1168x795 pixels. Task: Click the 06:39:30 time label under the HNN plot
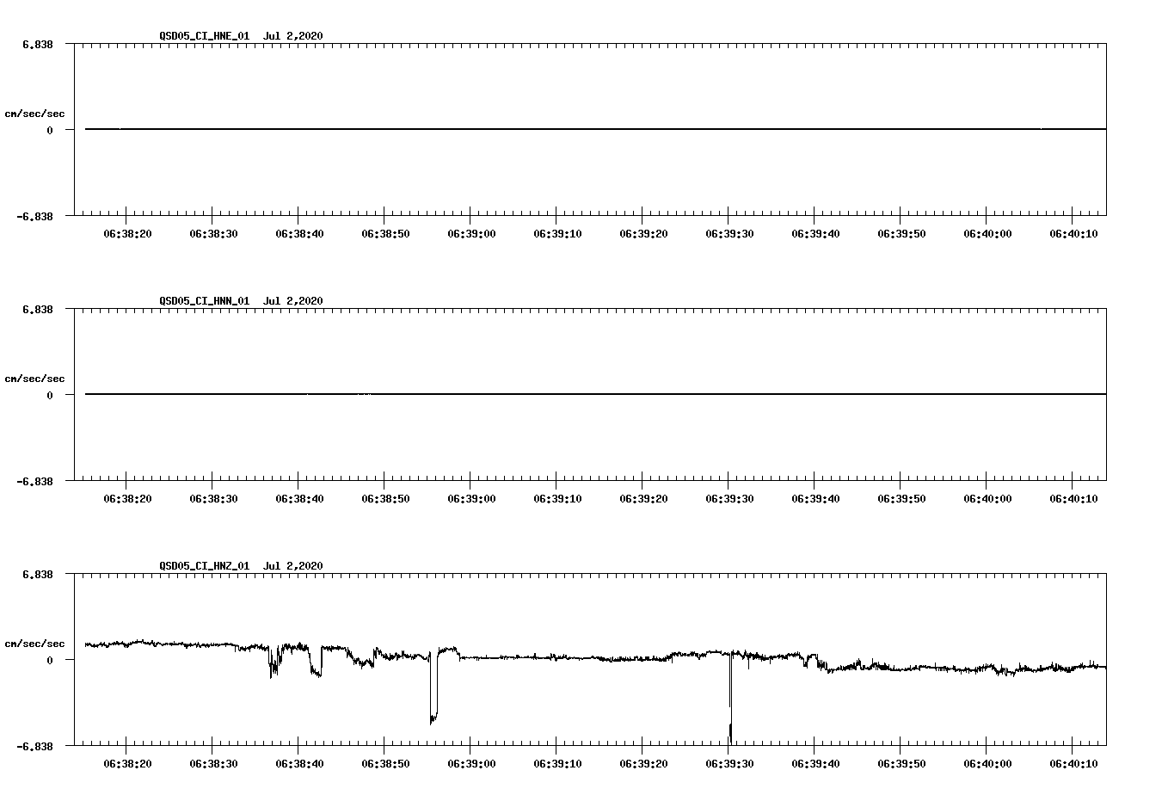point(729,498)
